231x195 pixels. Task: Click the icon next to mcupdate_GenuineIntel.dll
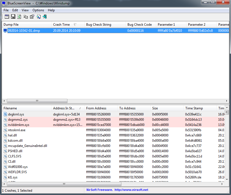6,146
